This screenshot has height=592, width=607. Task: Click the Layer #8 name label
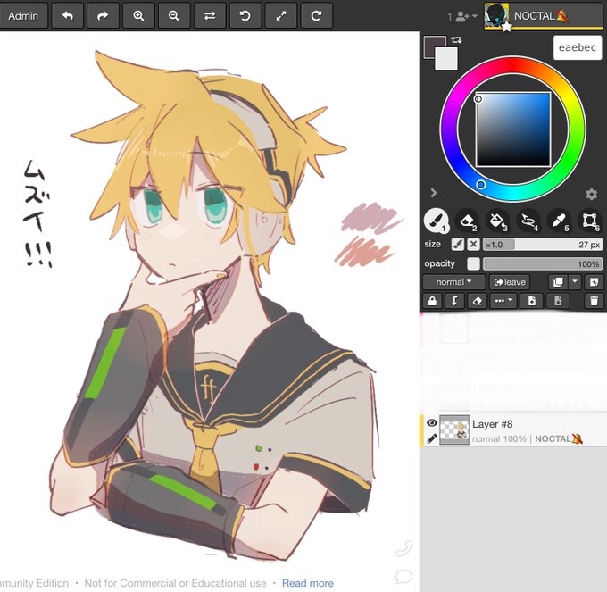493,424
